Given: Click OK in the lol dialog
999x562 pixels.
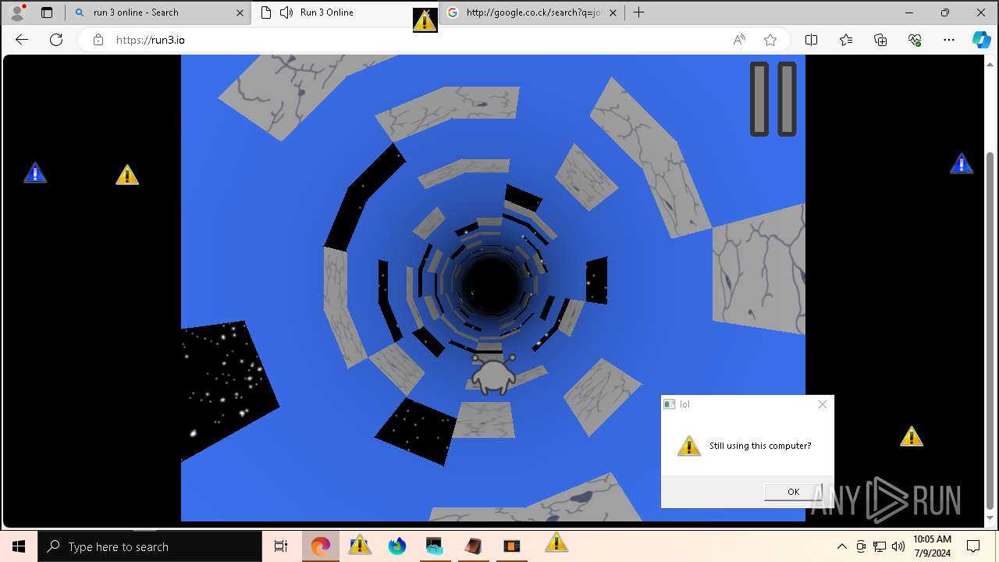Looking at the screenshot, I should click(793, 492).
